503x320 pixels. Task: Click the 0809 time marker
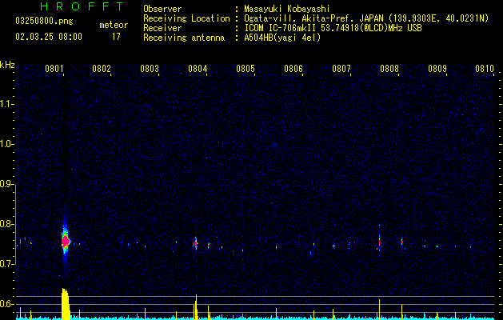coord(437,69)
